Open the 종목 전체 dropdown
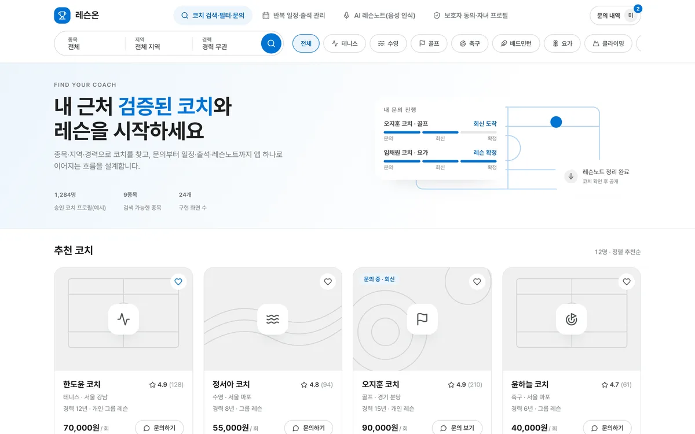This screenshot has height=434, width=695. tap(90, 43)
